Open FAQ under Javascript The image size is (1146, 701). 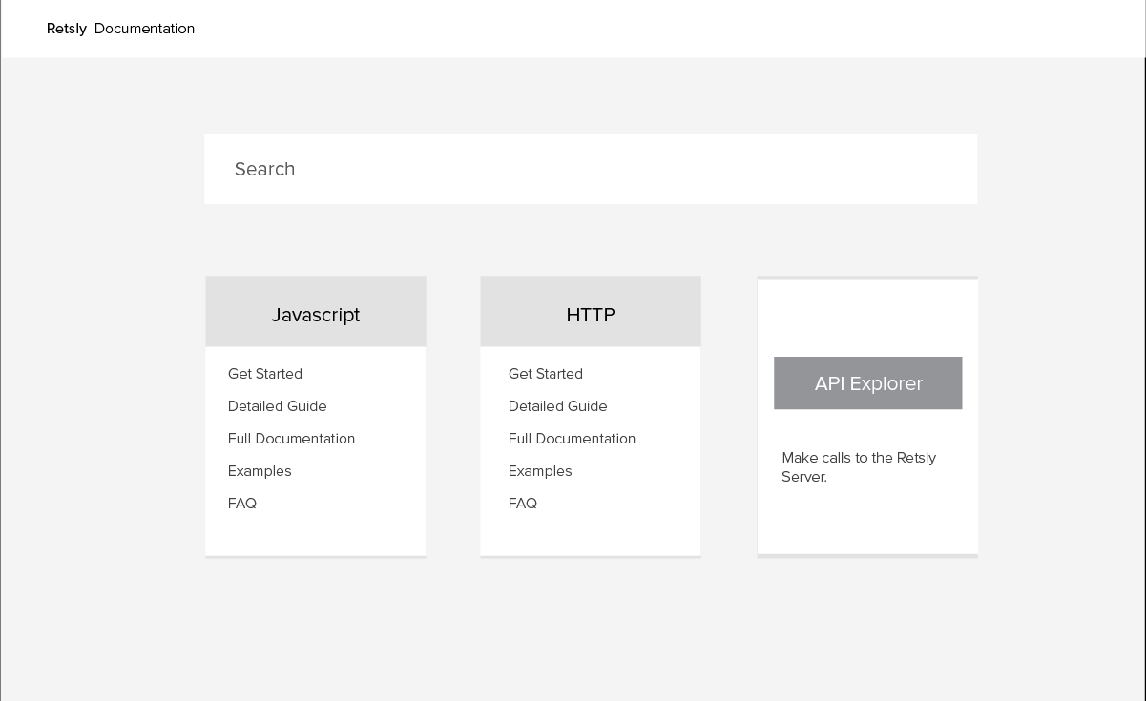tap(242, 504)
